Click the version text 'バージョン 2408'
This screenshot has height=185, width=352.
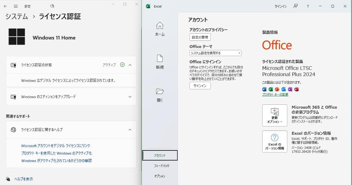[301, 148]
